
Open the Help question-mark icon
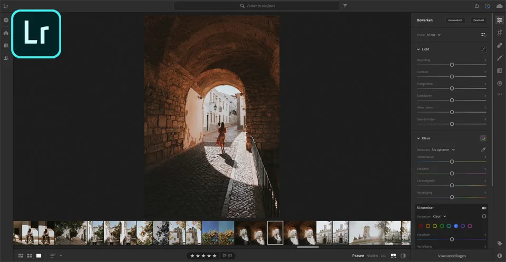[x=487, y=6]
